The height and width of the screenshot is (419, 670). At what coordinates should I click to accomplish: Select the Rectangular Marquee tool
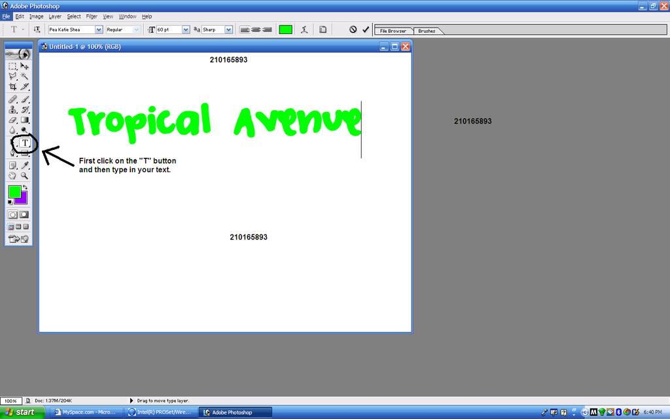12,66
